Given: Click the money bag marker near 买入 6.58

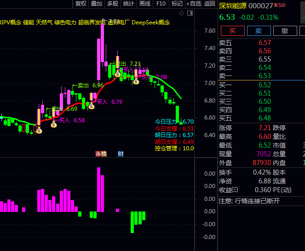Looking at the screenshot, I should tap(54, 124).
